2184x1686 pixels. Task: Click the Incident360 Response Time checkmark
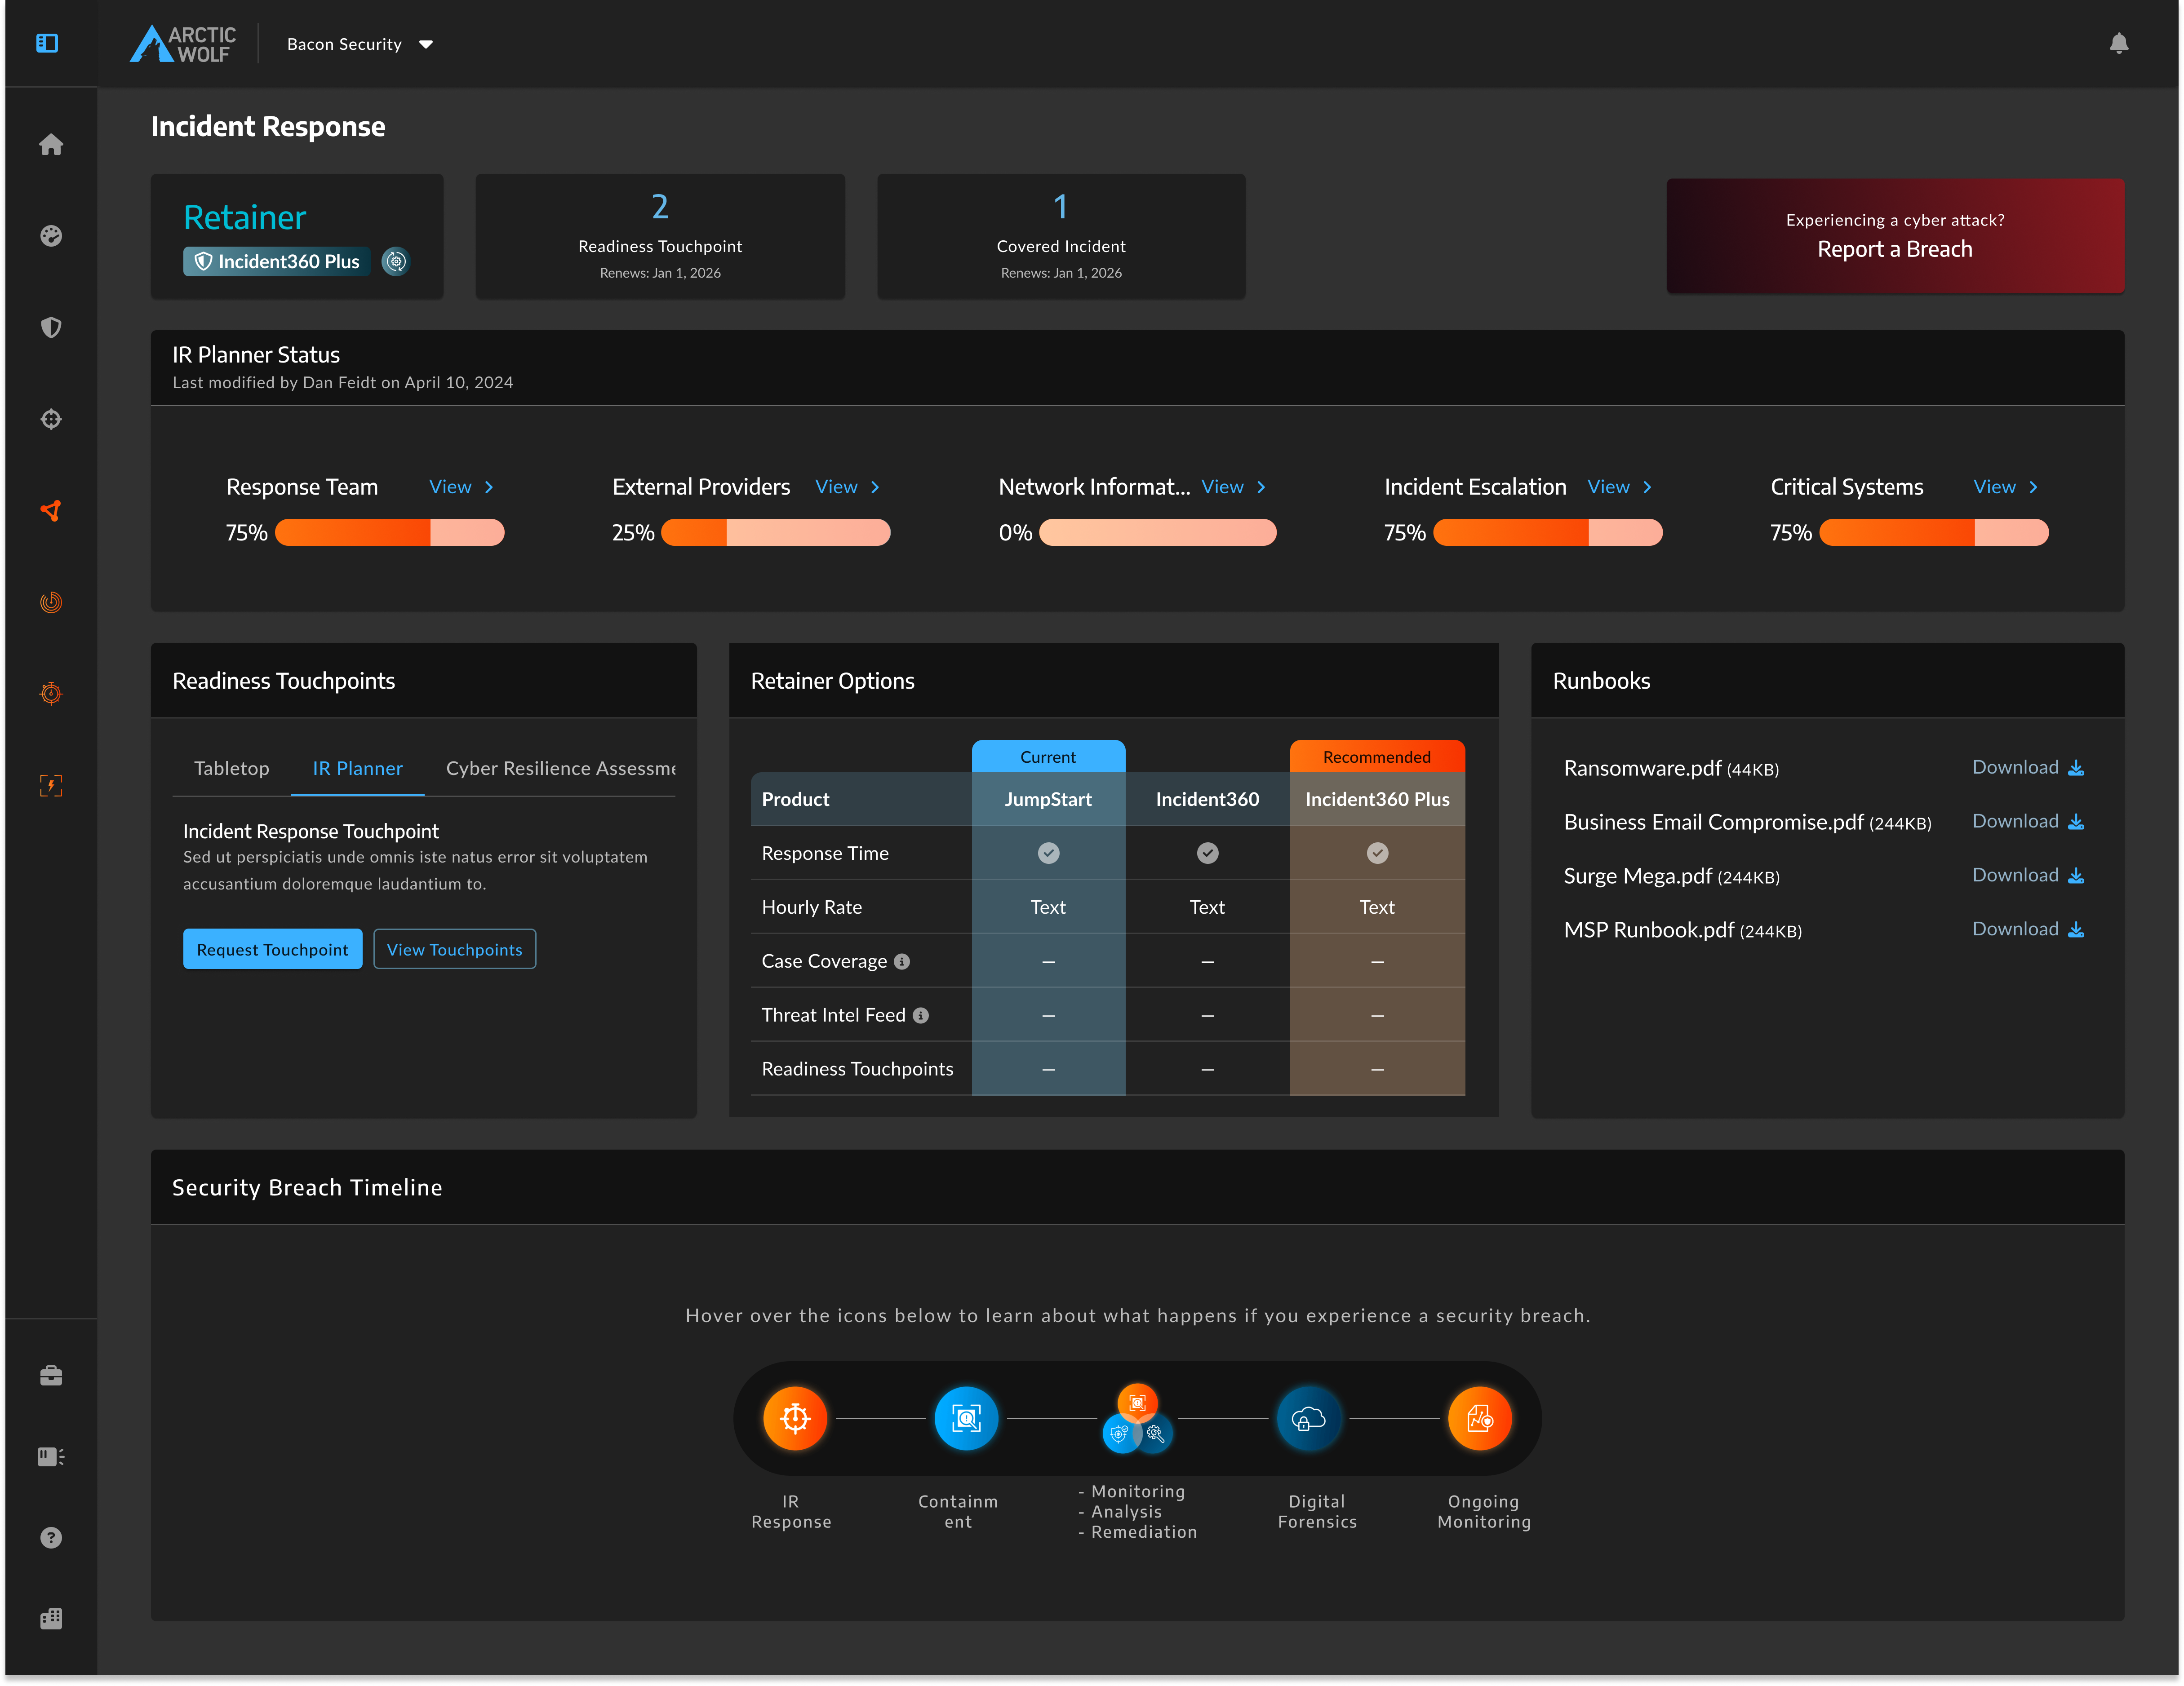1208,853
